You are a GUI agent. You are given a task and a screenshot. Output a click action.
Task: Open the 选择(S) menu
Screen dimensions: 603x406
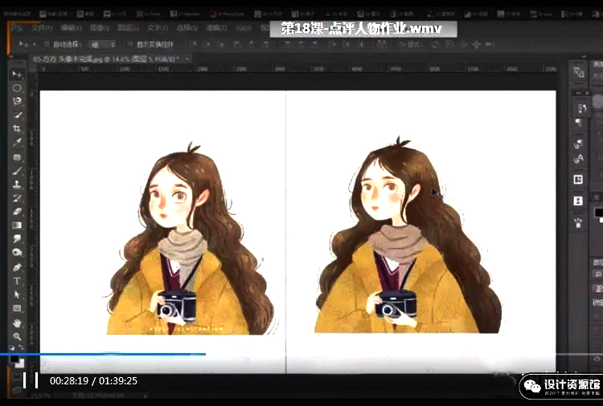[x=187, y=28]
